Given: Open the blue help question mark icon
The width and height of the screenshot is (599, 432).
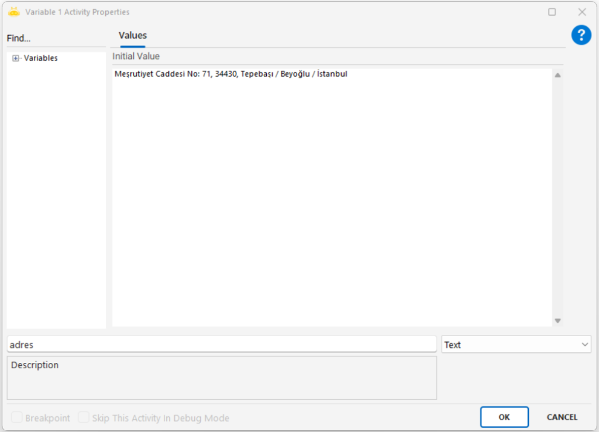Looking at the screenshot, I should (581, 35).
